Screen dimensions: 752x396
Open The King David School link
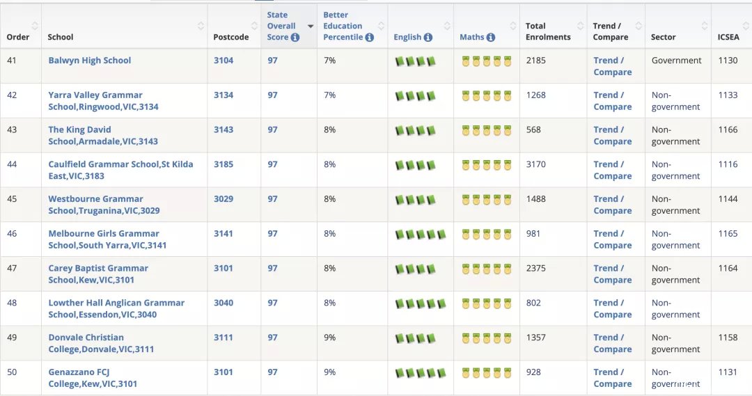coord(102,135)
